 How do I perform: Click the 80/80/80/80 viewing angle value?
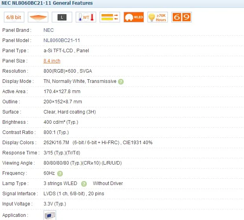point(83,163)
